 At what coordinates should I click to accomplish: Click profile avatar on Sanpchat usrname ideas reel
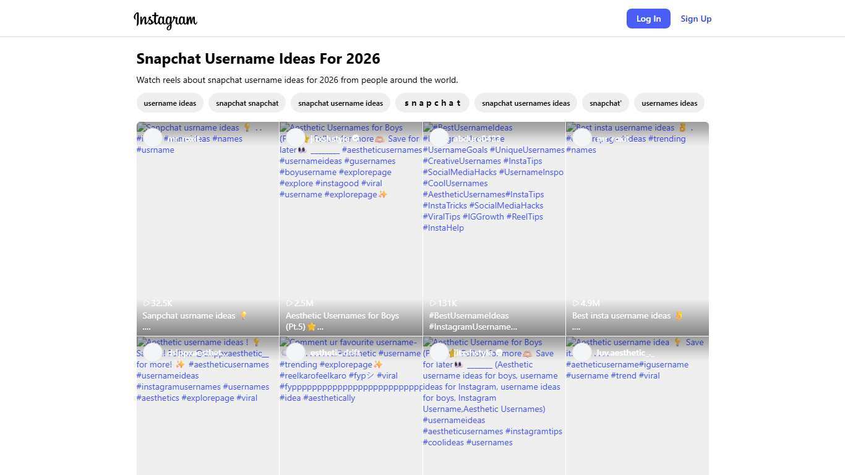[x=153, y=138]
